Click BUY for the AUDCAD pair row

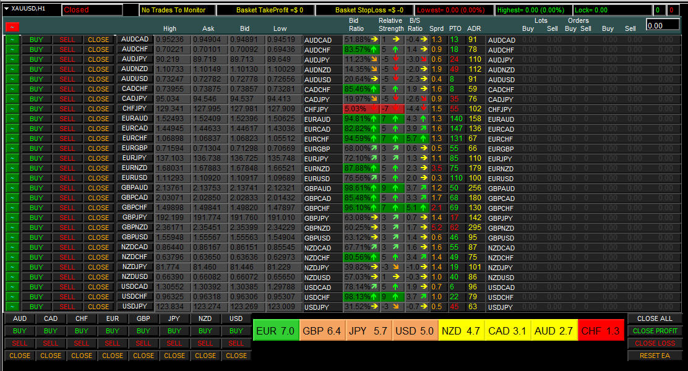(37, 40)
